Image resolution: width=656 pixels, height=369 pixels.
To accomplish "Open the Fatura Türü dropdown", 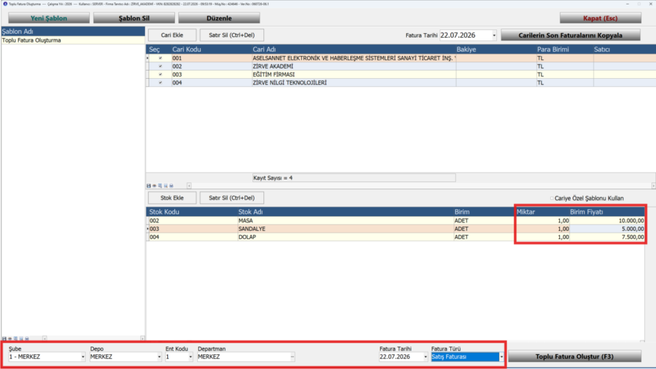I will point(501,357).
